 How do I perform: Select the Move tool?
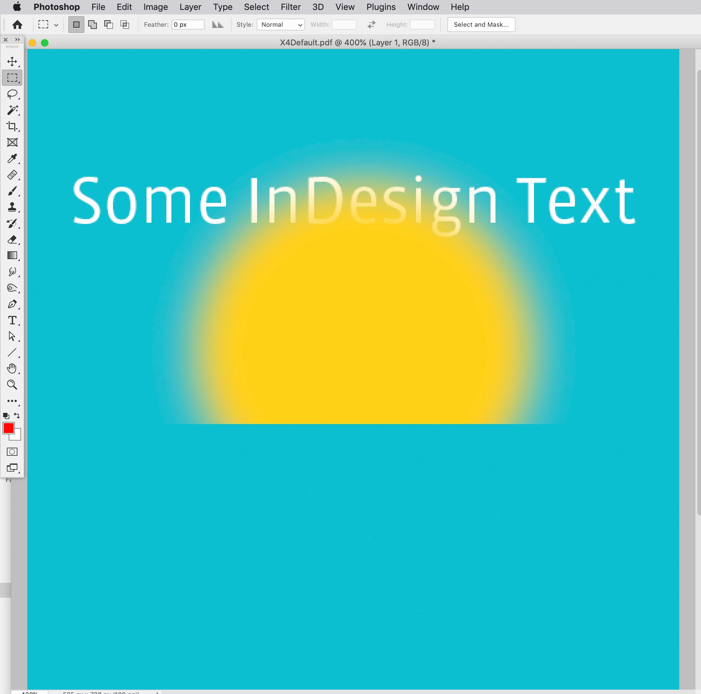12,62
